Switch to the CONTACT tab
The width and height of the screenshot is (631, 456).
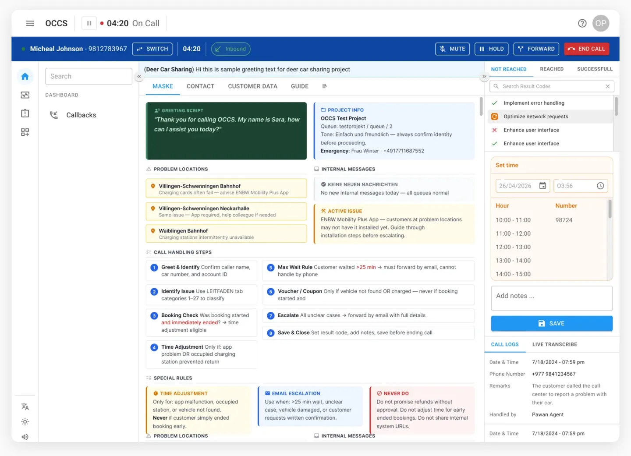(200, 86)
